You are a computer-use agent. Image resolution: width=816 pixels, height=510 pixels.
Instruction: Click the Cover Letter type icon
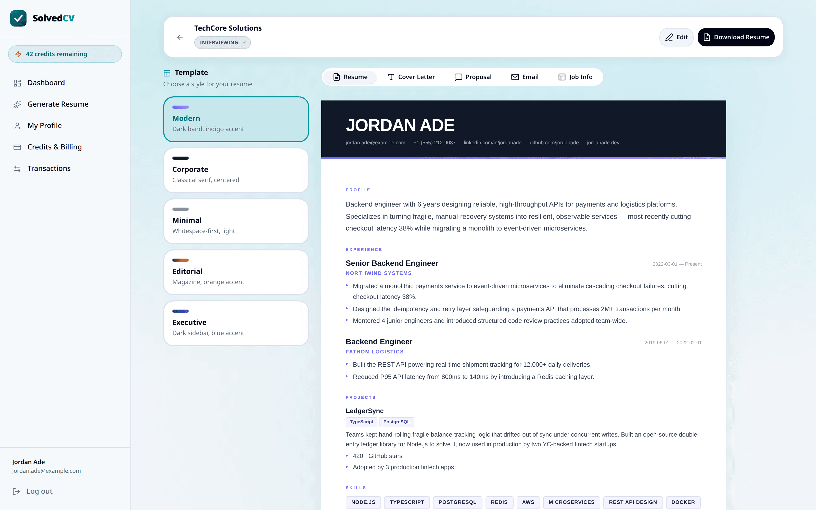391,77
